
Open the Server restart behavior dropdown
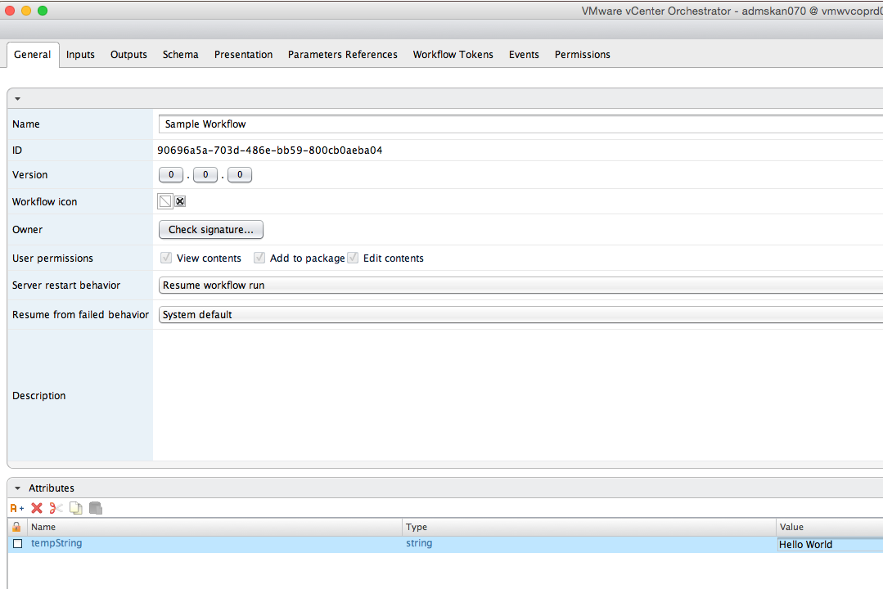[x=520, y=286]
